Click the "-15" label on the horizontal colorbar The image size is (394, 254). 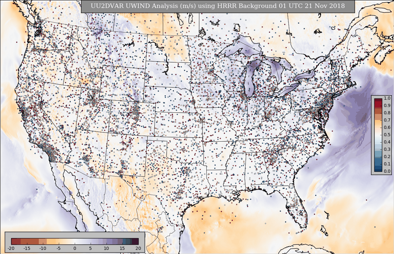point(27,248)
